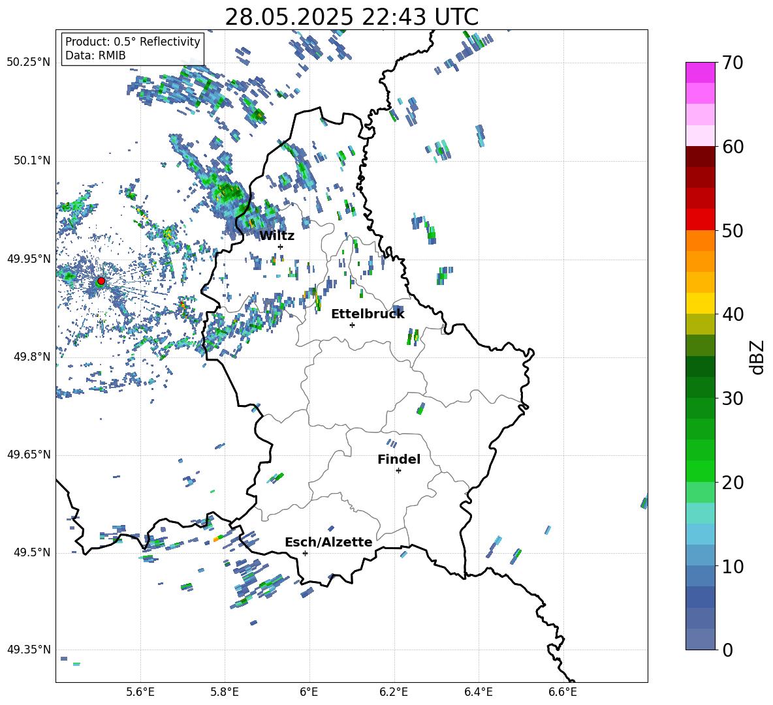Click the 5.8°E longitude label
This screenshot has height=705, width=773.
[225, 692]
